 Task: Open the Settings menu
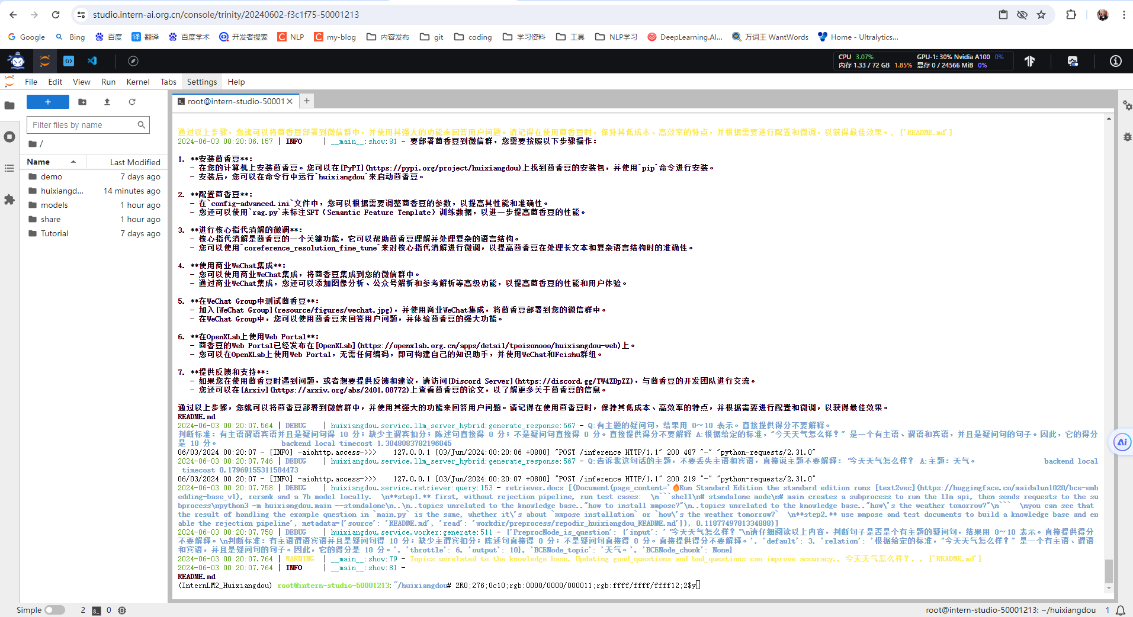click(x=202, y=82)
